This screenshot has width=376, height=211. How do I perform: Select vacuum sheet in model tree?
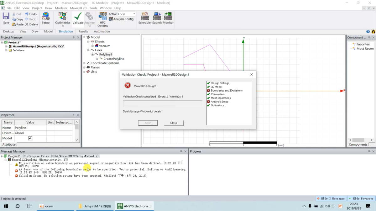point(105,46)
